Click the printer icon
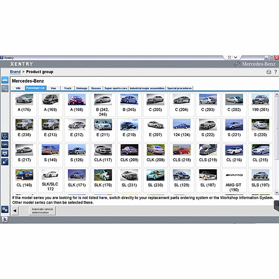The height and width of the screenshot is (279, 279). [269, 72]
